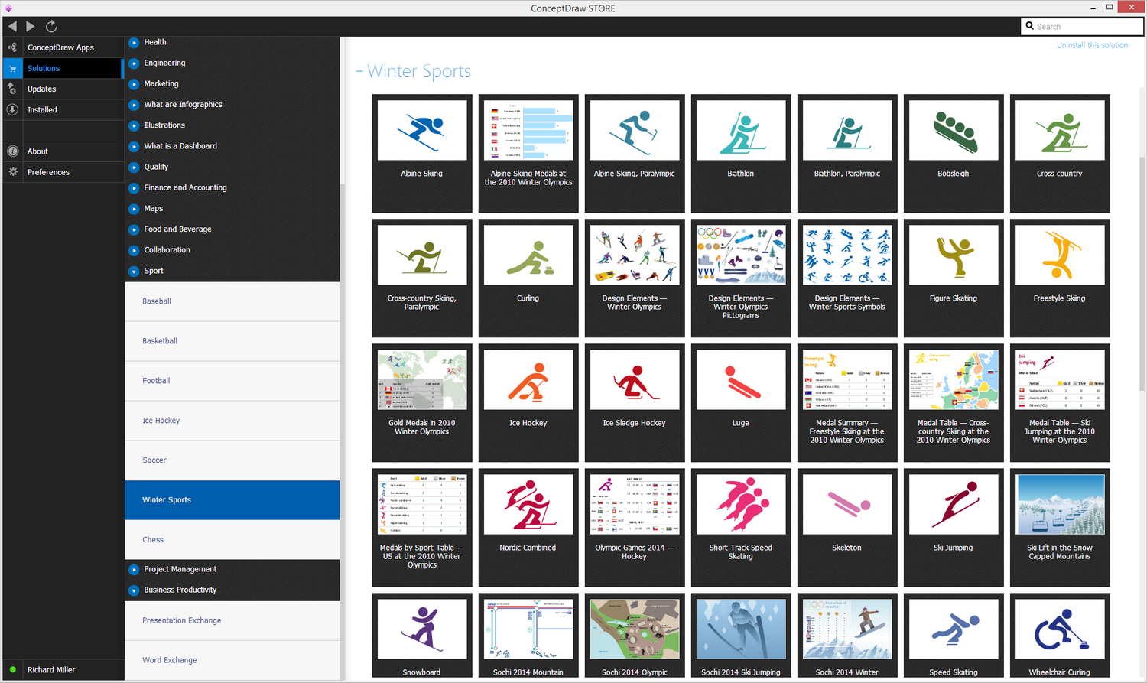Screen dimensions: 1147x683
Task: Click the Updates icon in the sidebar
Action: coord(12,89)
